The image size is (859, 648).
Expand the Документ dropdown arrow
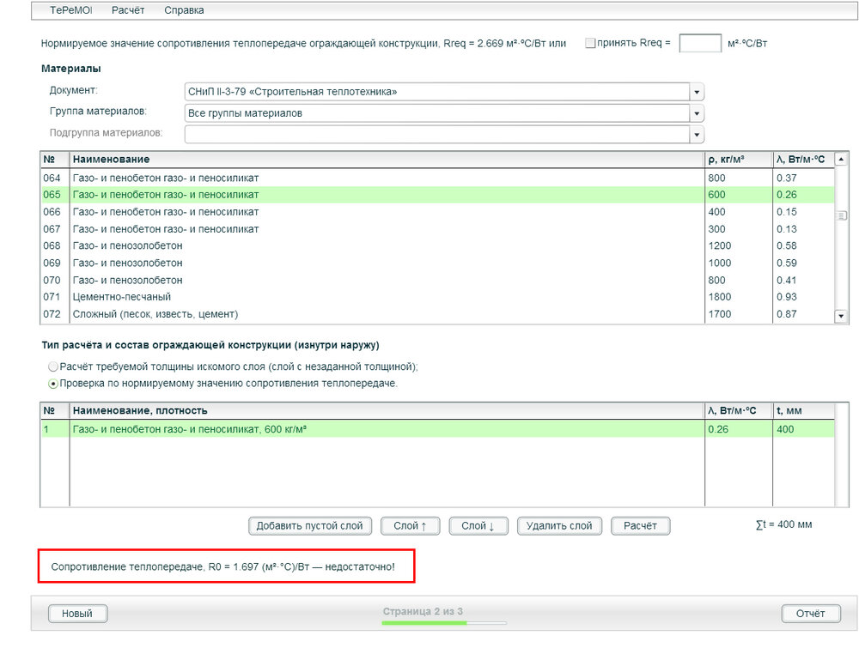[x=697, y=92]
